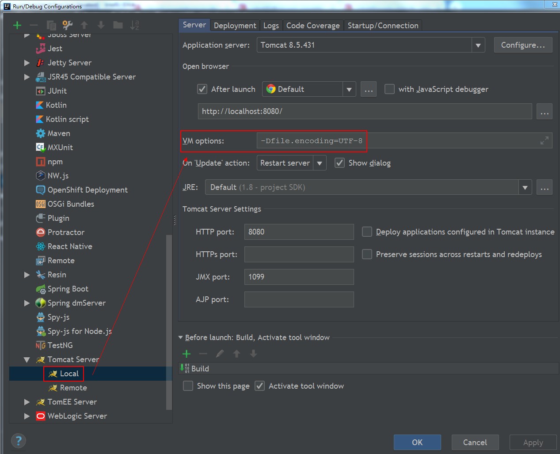Browse browsers with ellipsis button
Image resolution: width=560 pixels, height=454 pixels.
pyautogui.click(x=369, y=89)
